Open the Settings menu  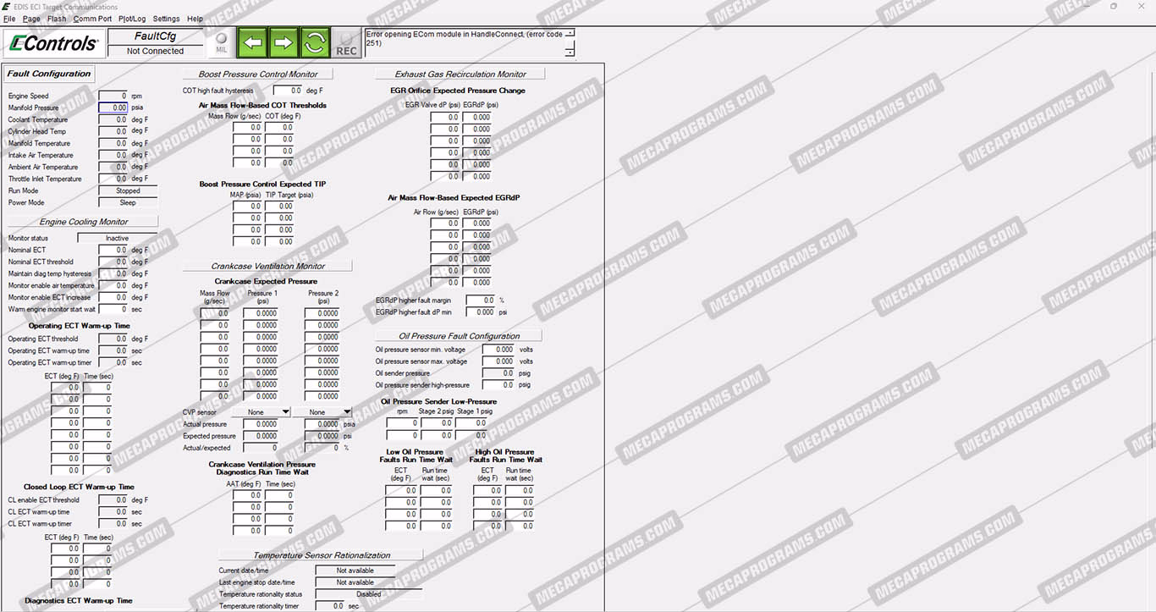166,19
